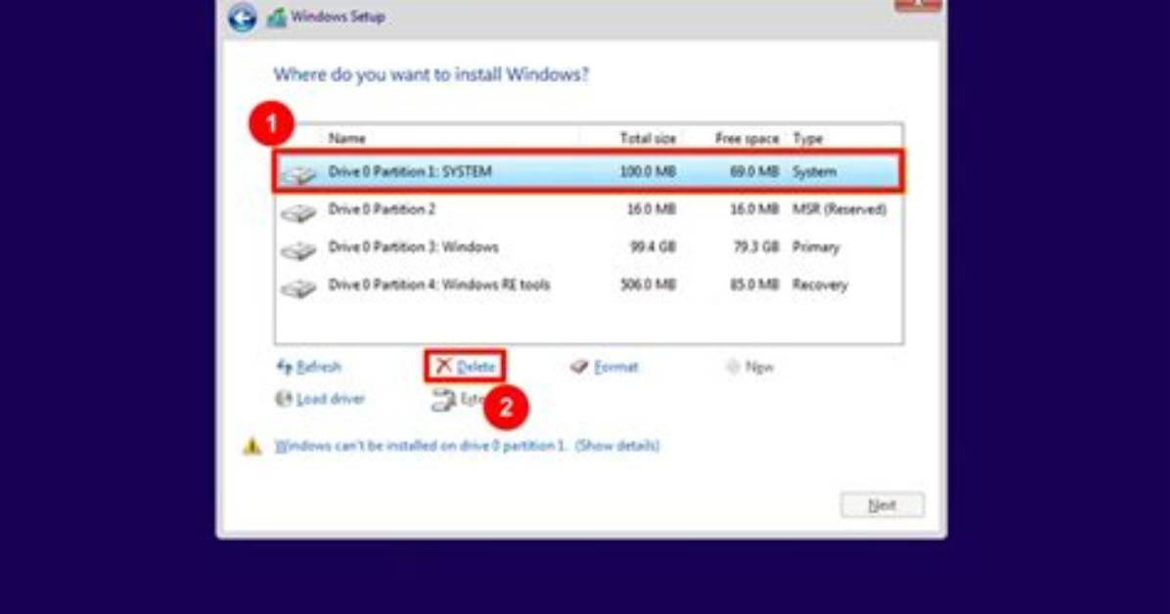Sort by Total size column header
Screen dimensions: 1170x614
[648, 138]
